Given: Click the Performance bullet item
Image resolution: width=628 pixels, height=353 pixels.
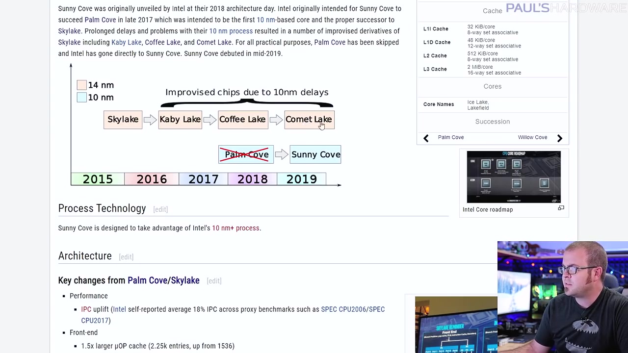Looking at the screenshot, I should (89, 296).
